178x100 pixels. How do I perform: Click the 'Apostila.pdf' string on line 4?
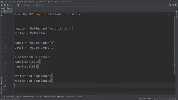coord(60,29)
